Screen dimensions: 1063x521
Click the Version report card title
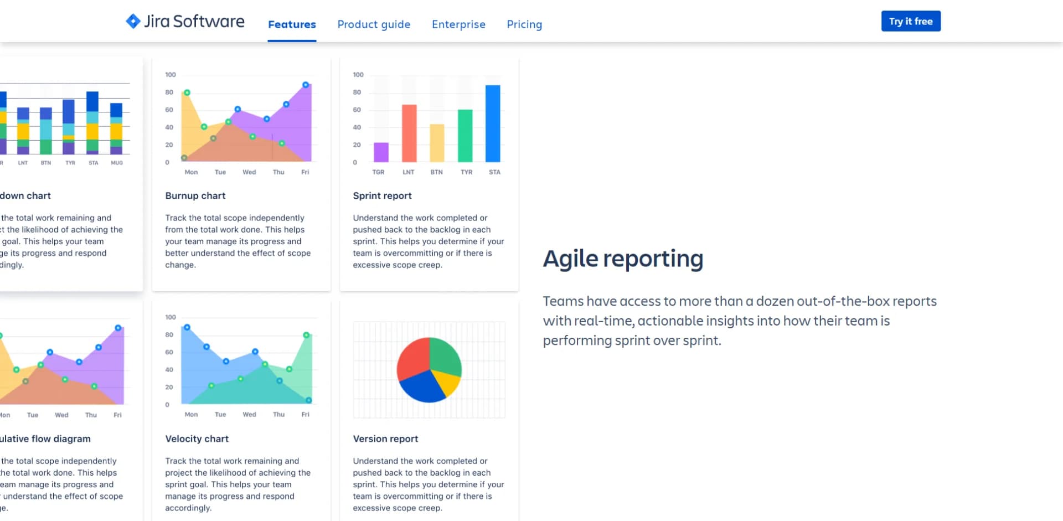point(385,439)
